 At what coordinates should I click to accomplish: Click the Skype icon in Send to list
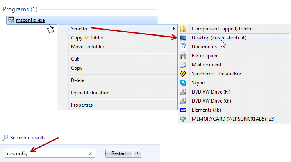[x=183, y=83]
